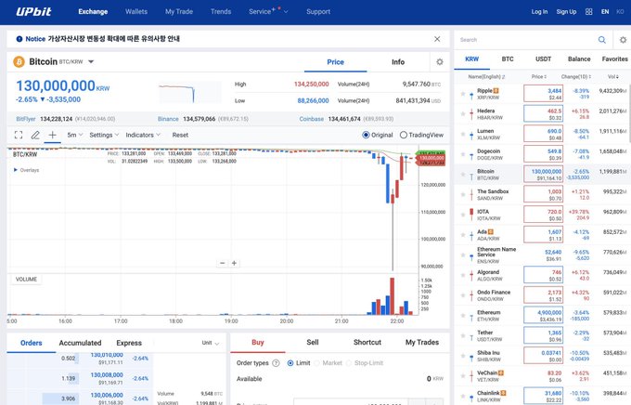Open the Order types help icon
This screenshot has width=631, height=405.
276,363
